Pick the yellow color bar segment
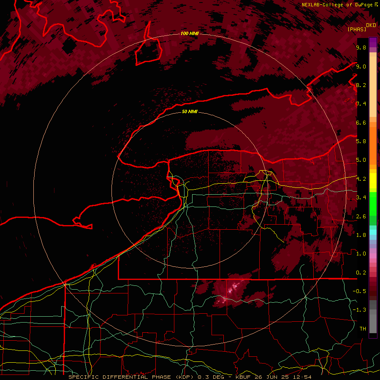 tap(373, 181)
